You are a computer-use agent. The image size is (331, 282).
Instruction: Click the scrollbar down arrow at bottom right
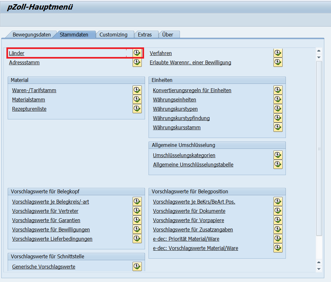coord(319,269)
